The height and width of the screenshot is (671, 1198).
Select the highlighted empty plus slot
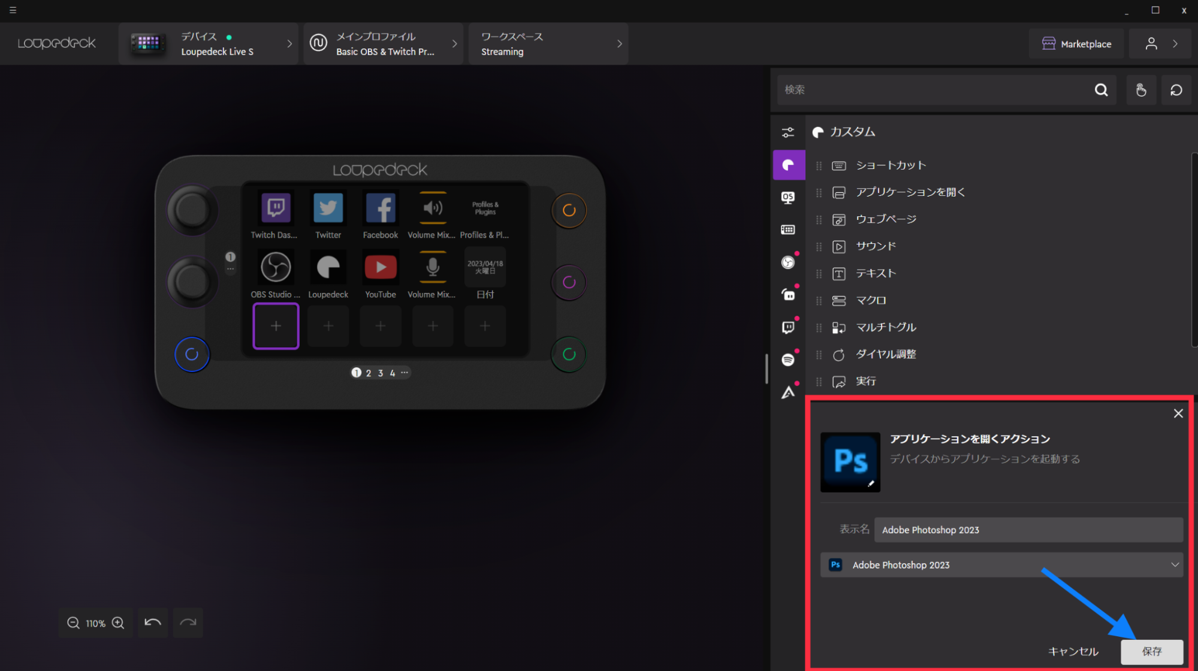[x=276, y=326]
